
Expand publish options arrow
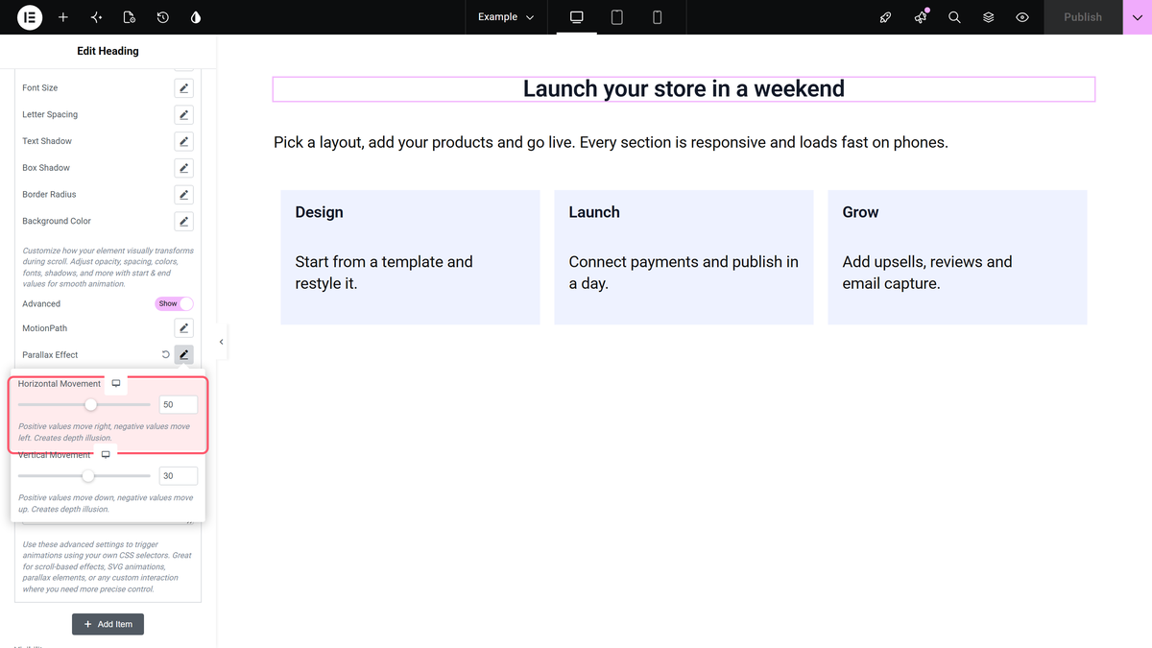[x=1137, y=17]
